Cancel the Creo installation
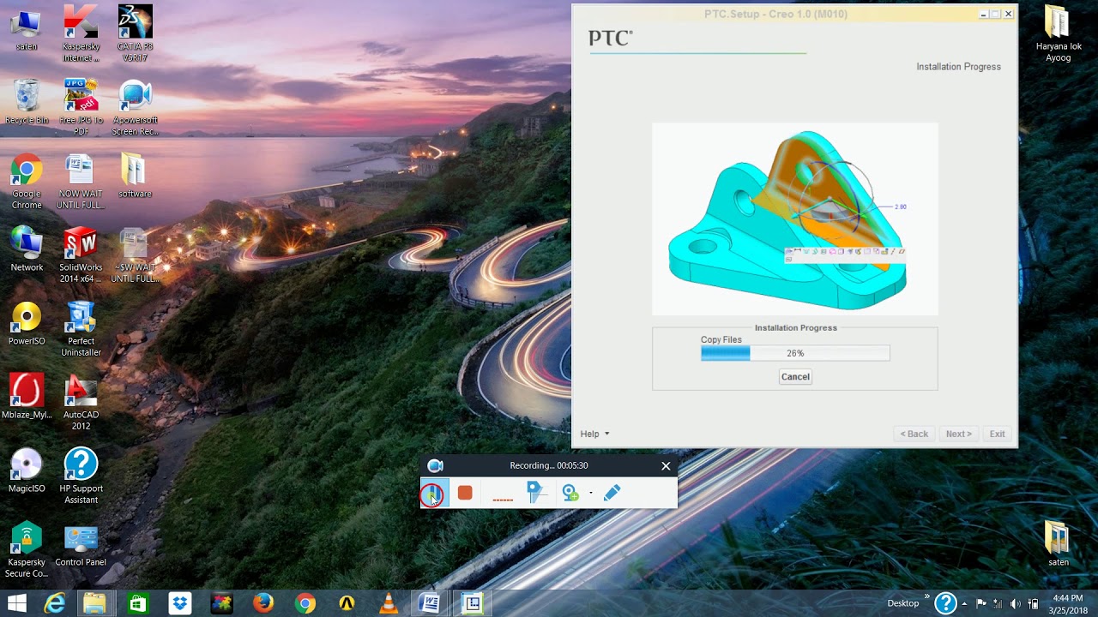The width and height of the screenshot is (1098, 617). [x=795, y=377]
